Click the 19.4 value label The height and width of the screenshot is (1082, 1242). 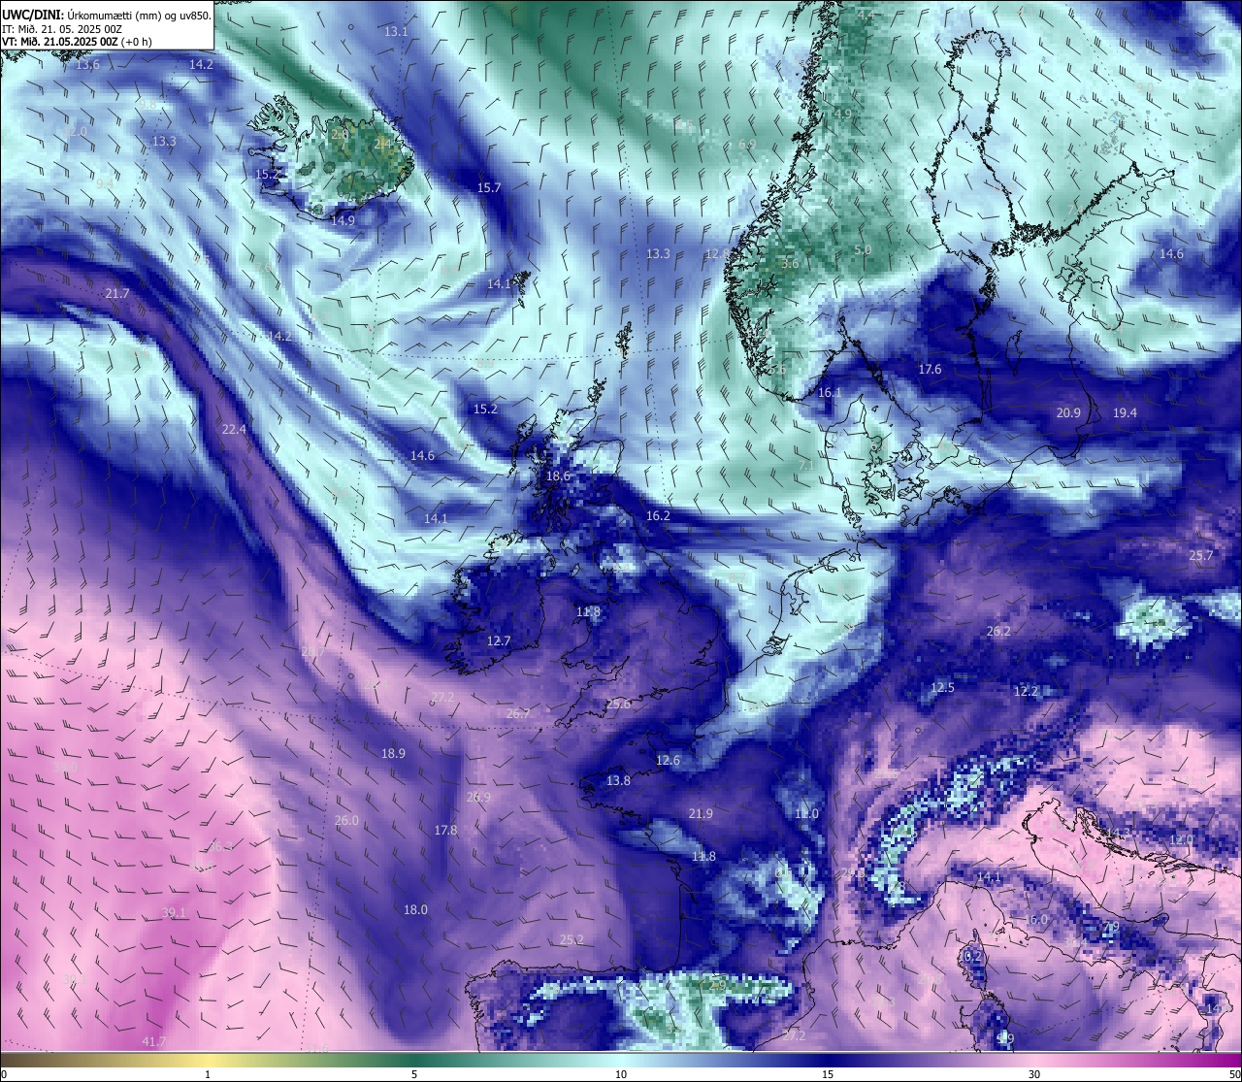[1125, 412]
